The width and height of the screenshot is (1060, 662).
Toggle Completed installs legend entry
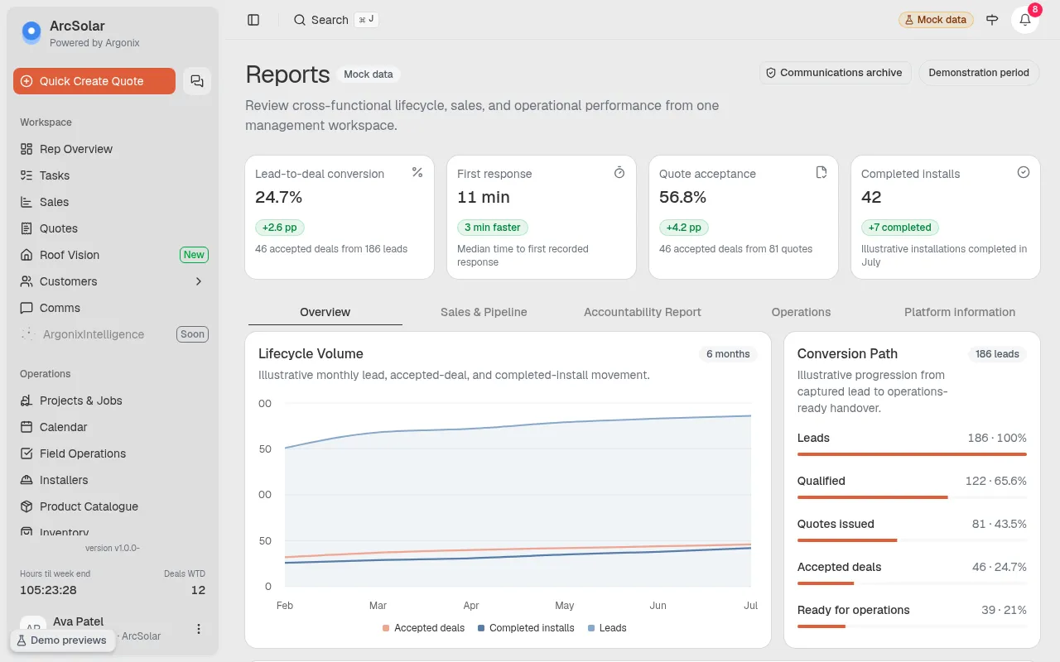pyautogui.click(x=526, y=628)
